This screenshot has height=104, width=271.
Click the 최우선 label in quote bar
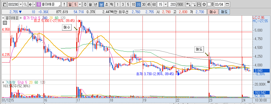(123, 12)
